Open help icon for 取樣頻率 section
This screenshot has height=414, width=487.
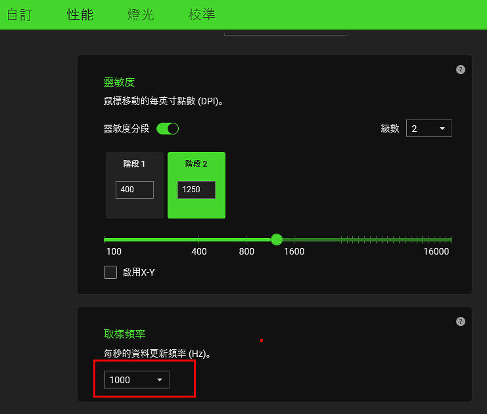(x=460, y=321)
